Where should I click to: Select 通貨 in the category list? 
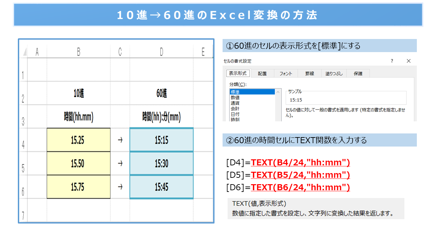click(x=252, y=103)
